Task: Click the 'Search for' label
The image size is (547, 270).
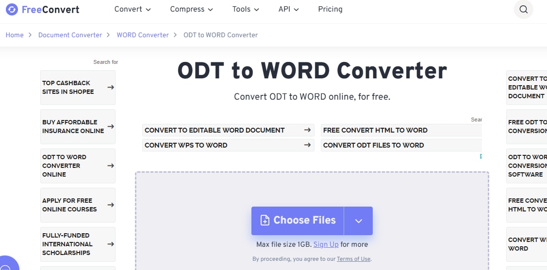Action: coord(106,62)
